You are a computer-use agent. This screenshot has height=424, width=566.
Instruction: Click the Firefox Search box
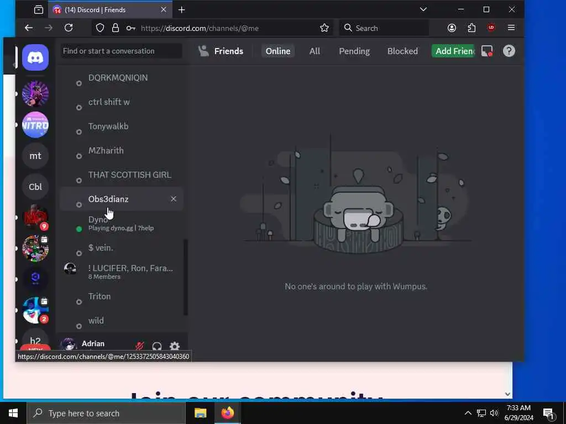pos(384,28)
